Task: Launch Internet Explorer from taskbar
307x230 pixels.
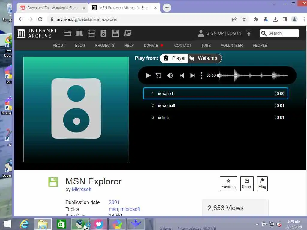Action: tap(24, 224)
